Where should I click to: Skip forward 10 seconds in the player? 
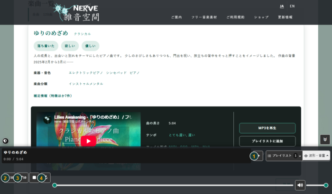click(x=22, y=178)
